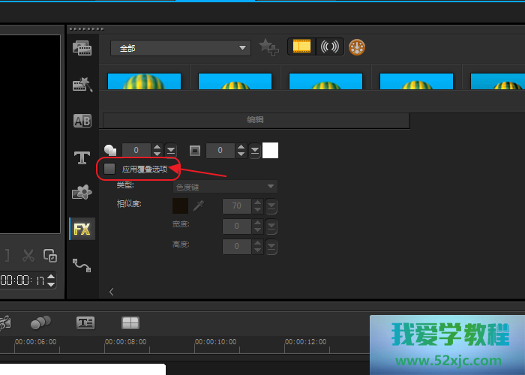
Task: Click the add to favorites star icon
Action: point(268,47)
